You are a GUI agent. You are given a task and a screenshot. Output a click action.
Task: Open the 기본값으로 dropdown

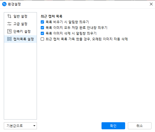click(20, 126)
